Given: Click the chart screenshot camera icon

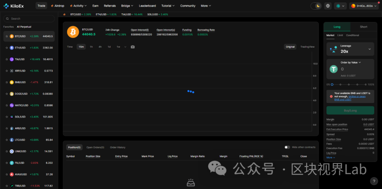Looking at the screenshot, I should (x=133, y=47).
